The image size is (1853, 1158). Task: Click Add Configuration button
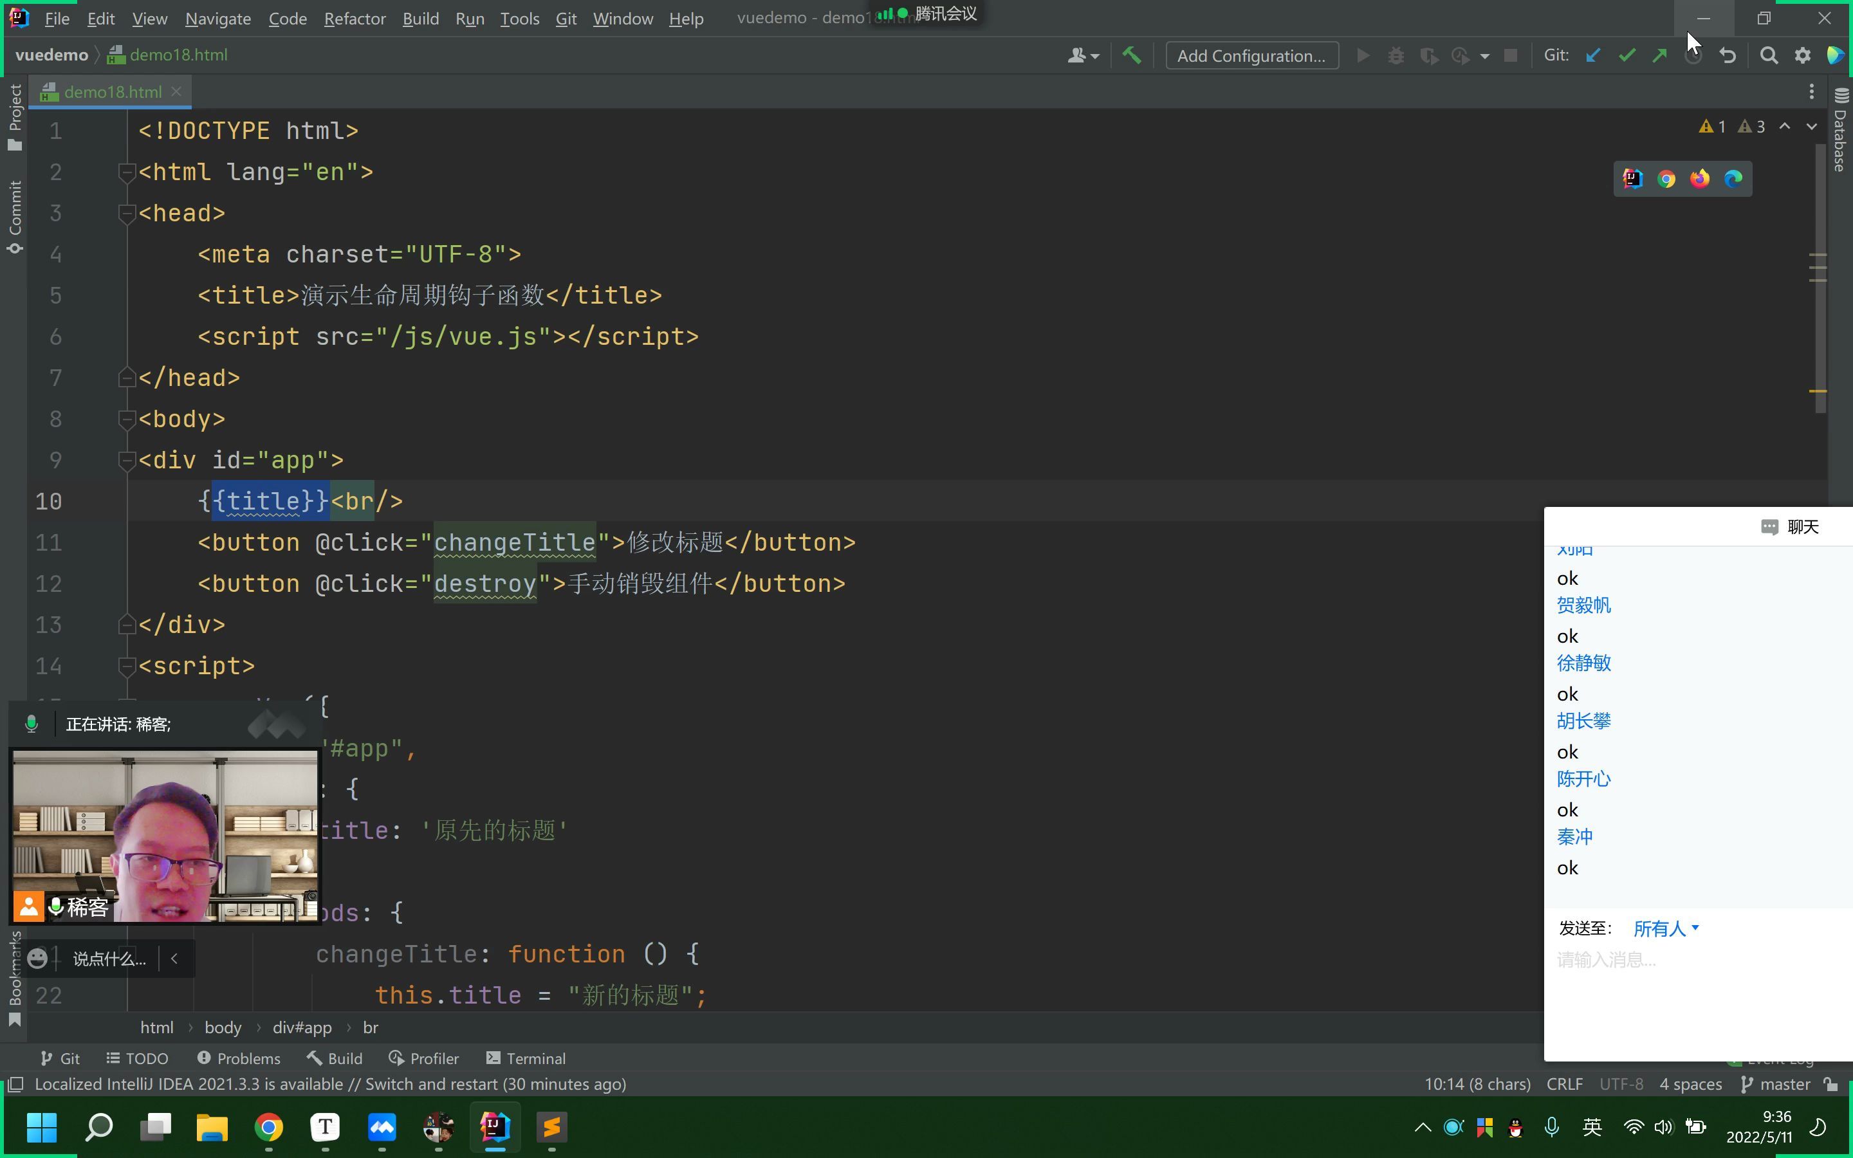coord(1251,55)
